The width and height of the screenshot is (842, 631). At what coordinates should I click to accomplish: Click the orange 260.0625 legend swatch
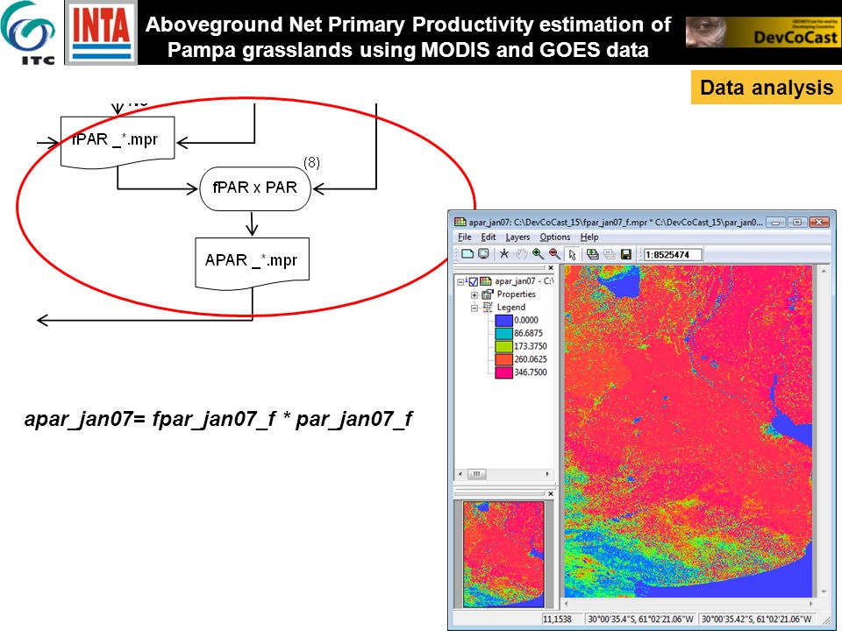(x=503, y=359)
